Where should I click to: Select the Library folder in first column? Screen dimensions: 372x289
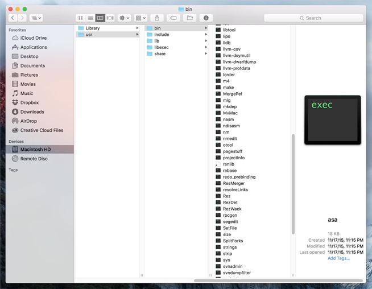pos(92,28)
